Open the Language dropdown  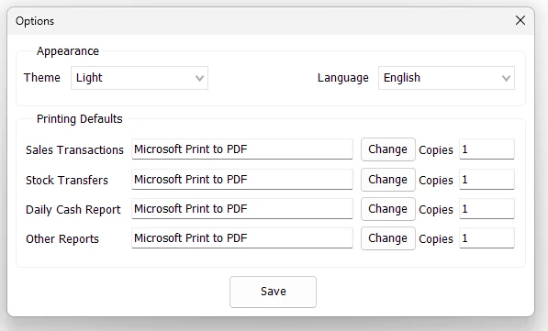coord(446,78)
